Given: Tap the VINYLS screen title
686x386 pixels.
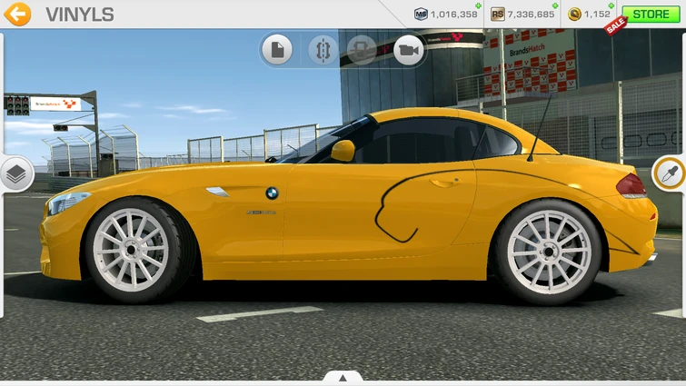Looking at the screenshot, I should pos(80,15).
